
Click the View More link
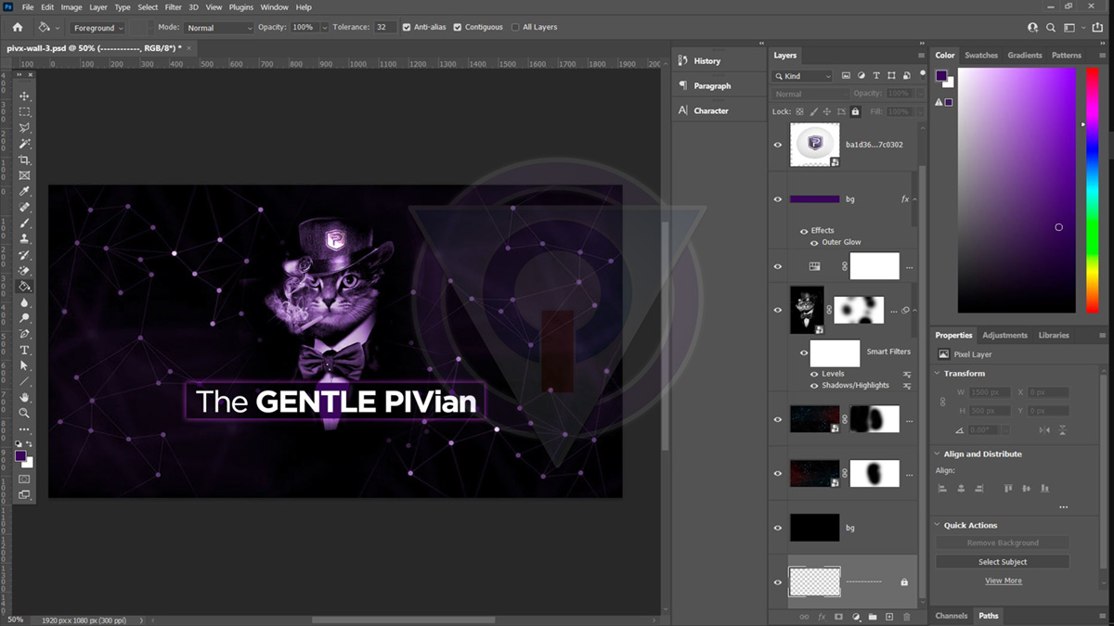[1003, 581]
